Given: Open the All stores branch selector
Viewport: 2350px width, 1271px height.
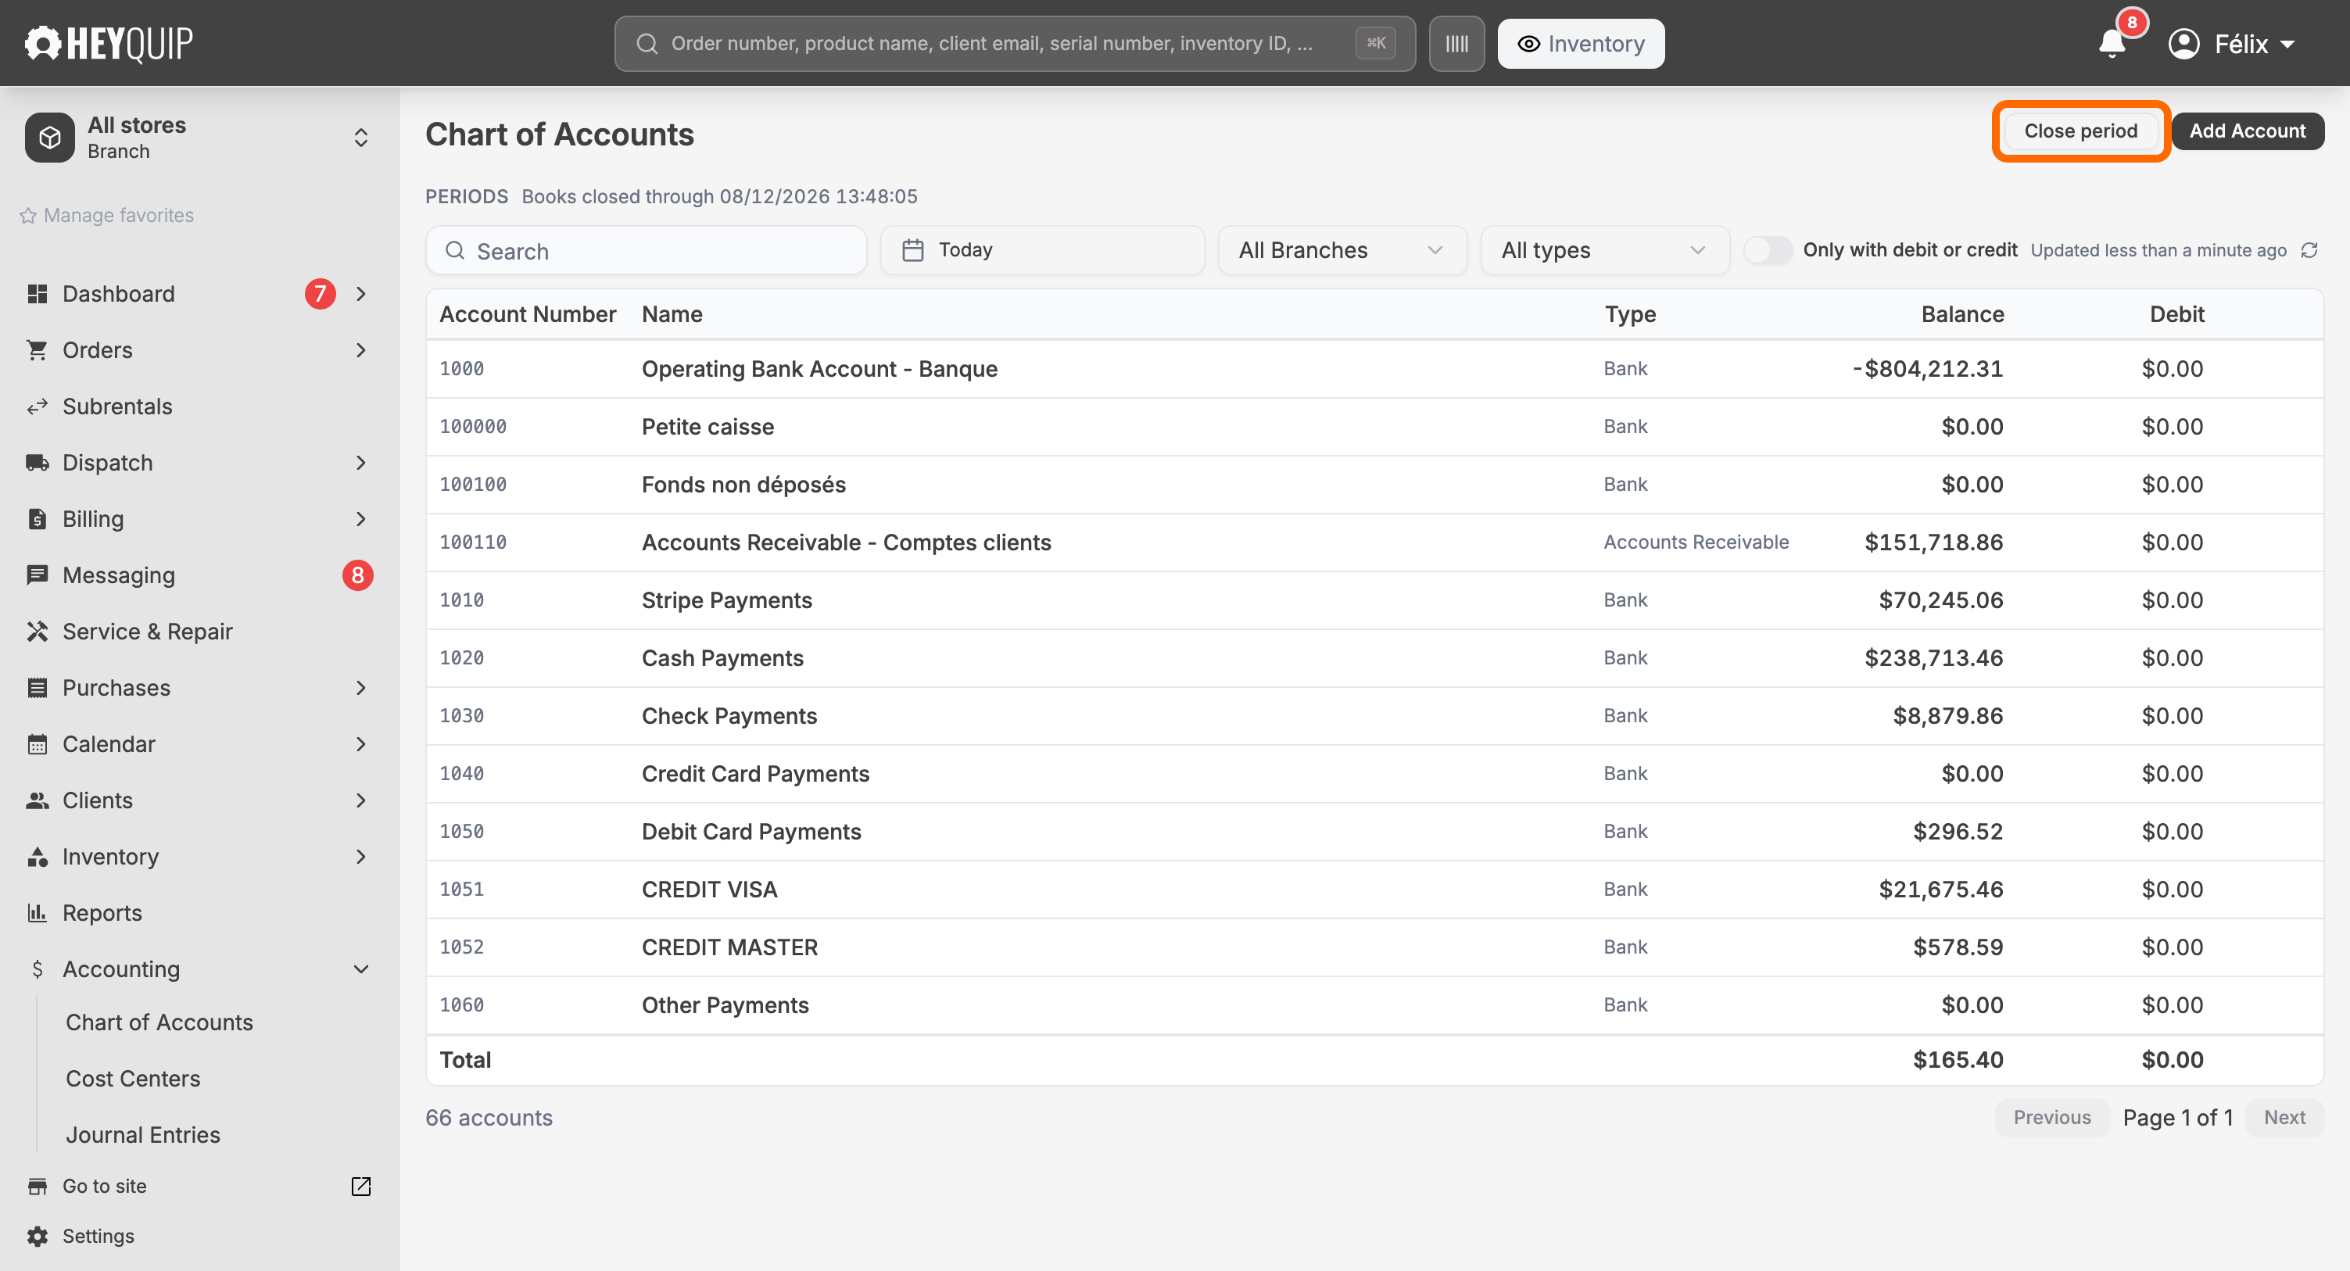Looking at the screenshot, I should 199,138.
